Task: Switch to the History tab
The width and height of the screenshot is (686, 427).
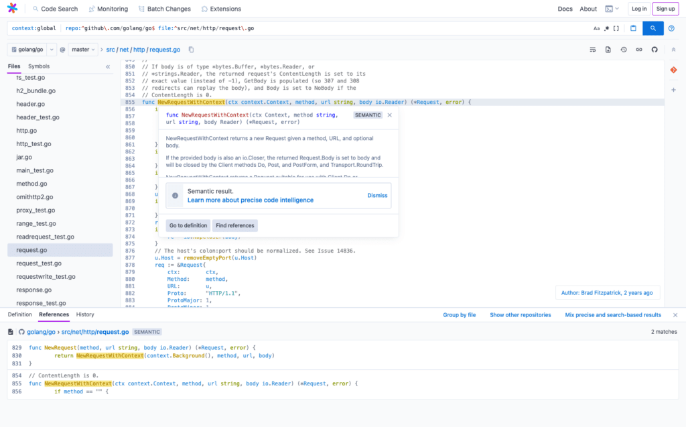Action: pos(85,314)
